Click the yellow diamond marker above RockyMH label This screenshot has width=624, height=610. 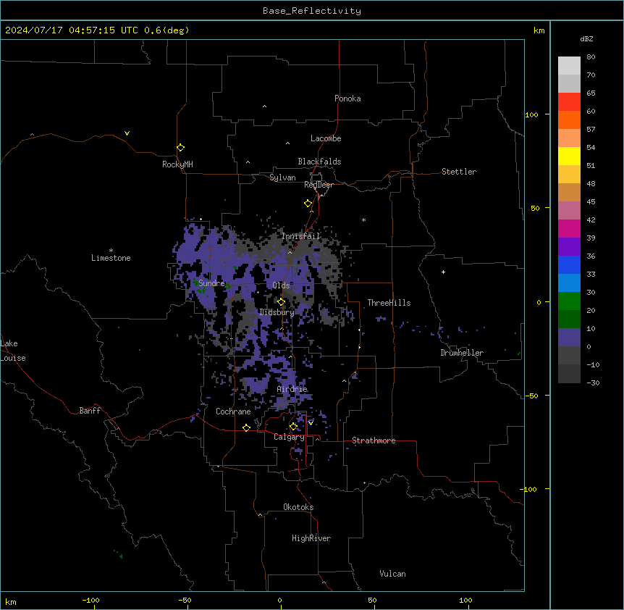(180, 147)
